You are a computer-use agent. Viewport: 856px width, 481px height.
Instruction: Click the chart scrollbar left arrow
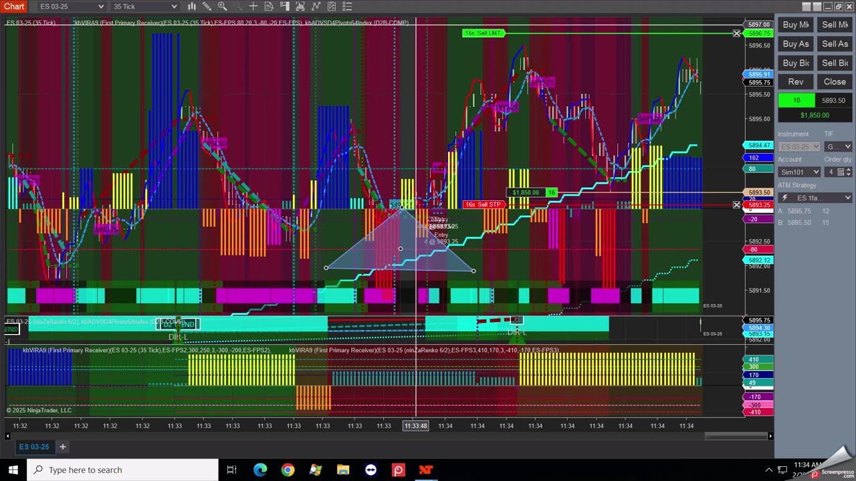9,436
